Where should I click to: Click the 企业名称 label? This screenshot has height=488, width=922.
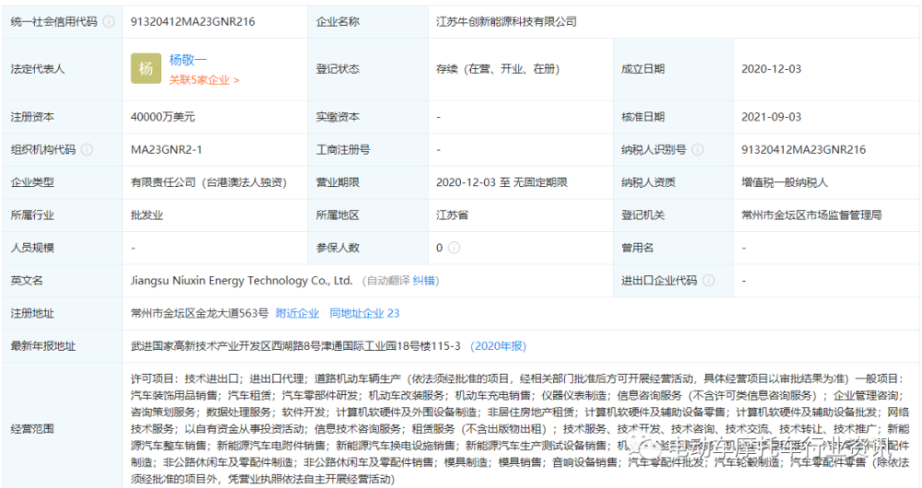[337, 22]
